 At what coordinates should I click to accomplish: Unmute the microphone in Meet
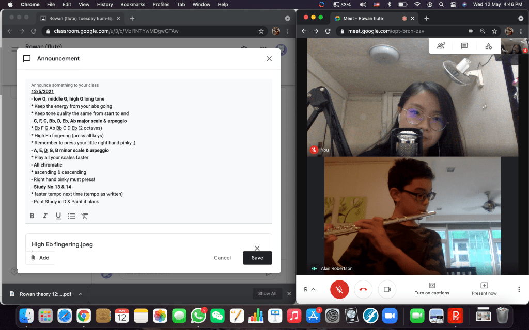(x=339, y=289)
